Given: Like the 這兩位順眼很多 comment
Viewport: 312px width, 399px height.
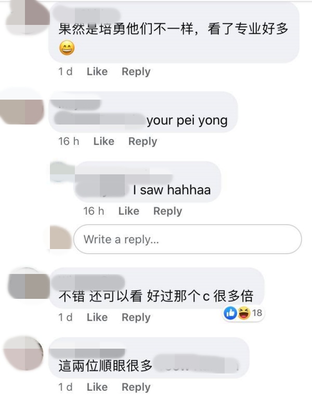Looking at the screenshot, I should click(97, 387).
